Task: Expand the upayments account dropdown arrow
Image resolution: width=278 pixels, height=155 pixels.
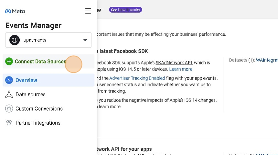Action: 85,40
